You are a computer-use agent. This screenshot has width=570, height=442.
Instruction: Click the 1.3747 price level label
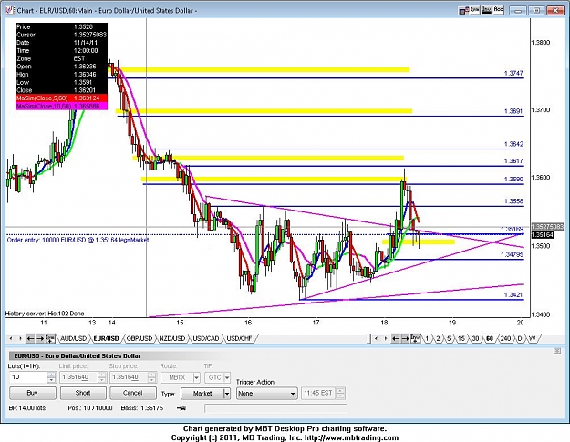tap(513, 73)
